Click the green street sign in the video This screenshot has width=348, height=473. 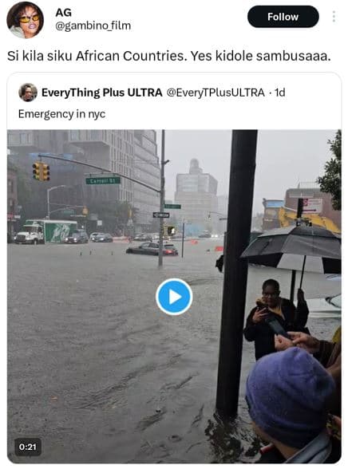click(x=103, y=180)
